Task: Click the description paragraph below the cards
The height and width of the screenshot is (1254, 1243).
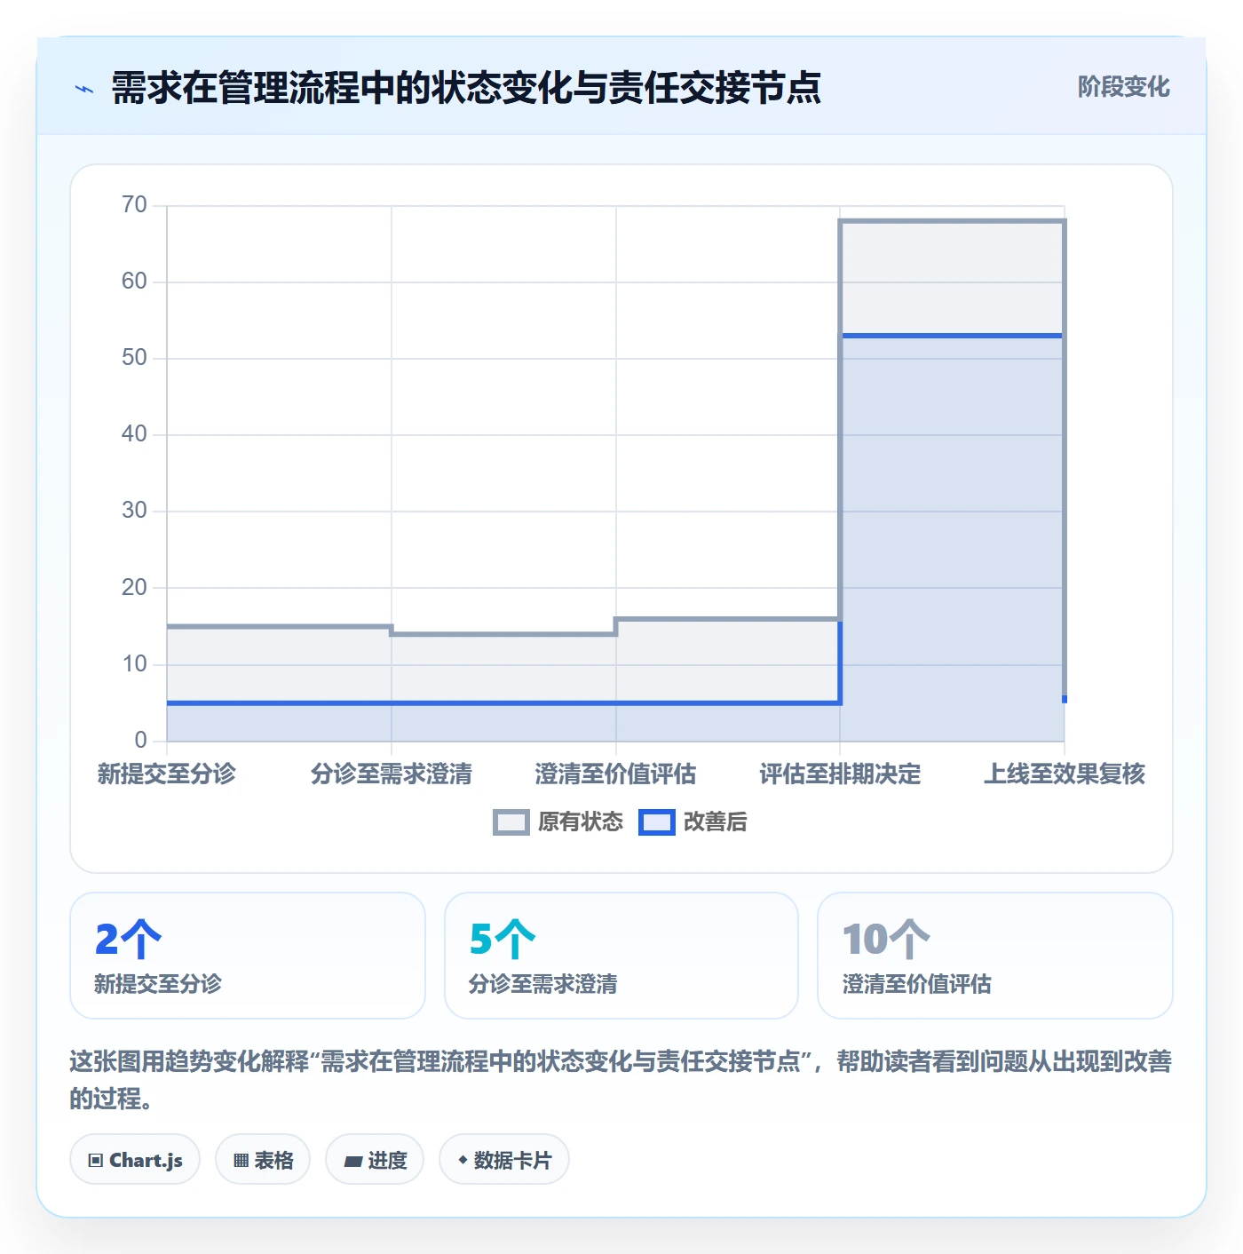Action: pos(621,1080)
